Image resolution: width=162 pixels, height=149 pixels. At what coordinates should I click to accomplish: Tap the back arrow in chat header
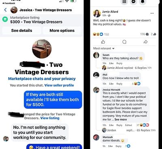[x=5, y=10]
